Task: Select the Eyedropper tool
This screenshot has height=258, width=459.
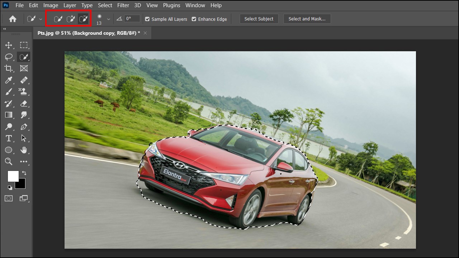Action: 9,80
